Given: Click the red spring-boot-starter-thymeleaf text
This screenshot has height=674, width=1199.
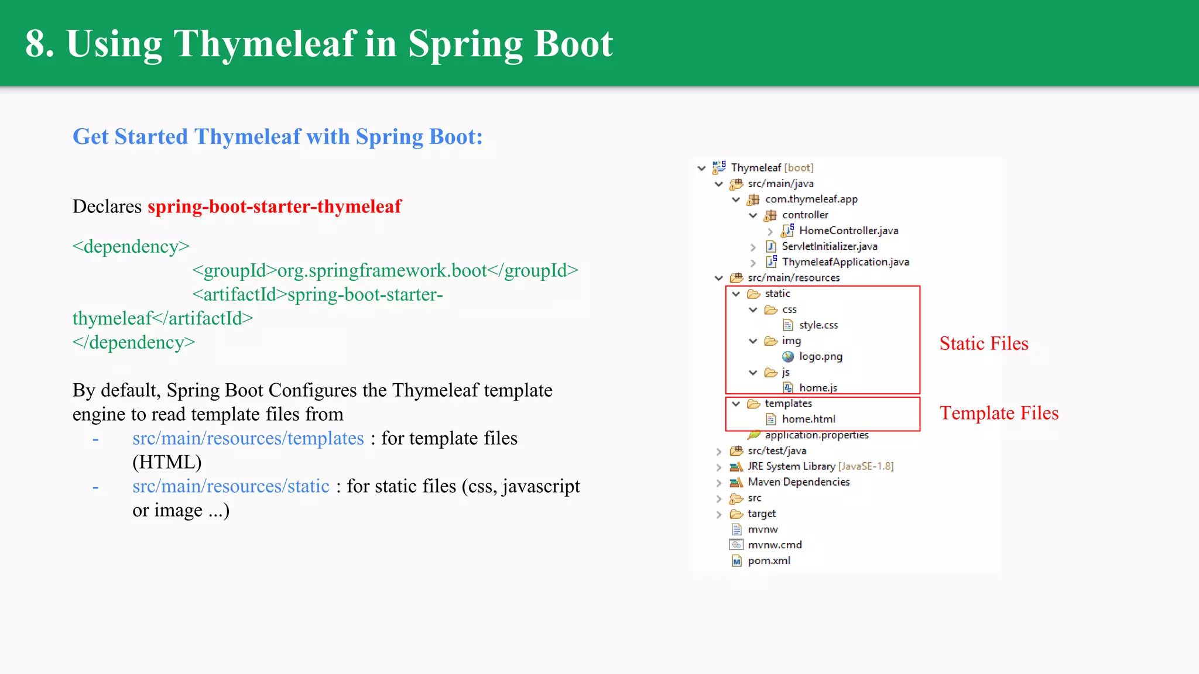Looking at the screenshot, I should click(x=274, y=207).
